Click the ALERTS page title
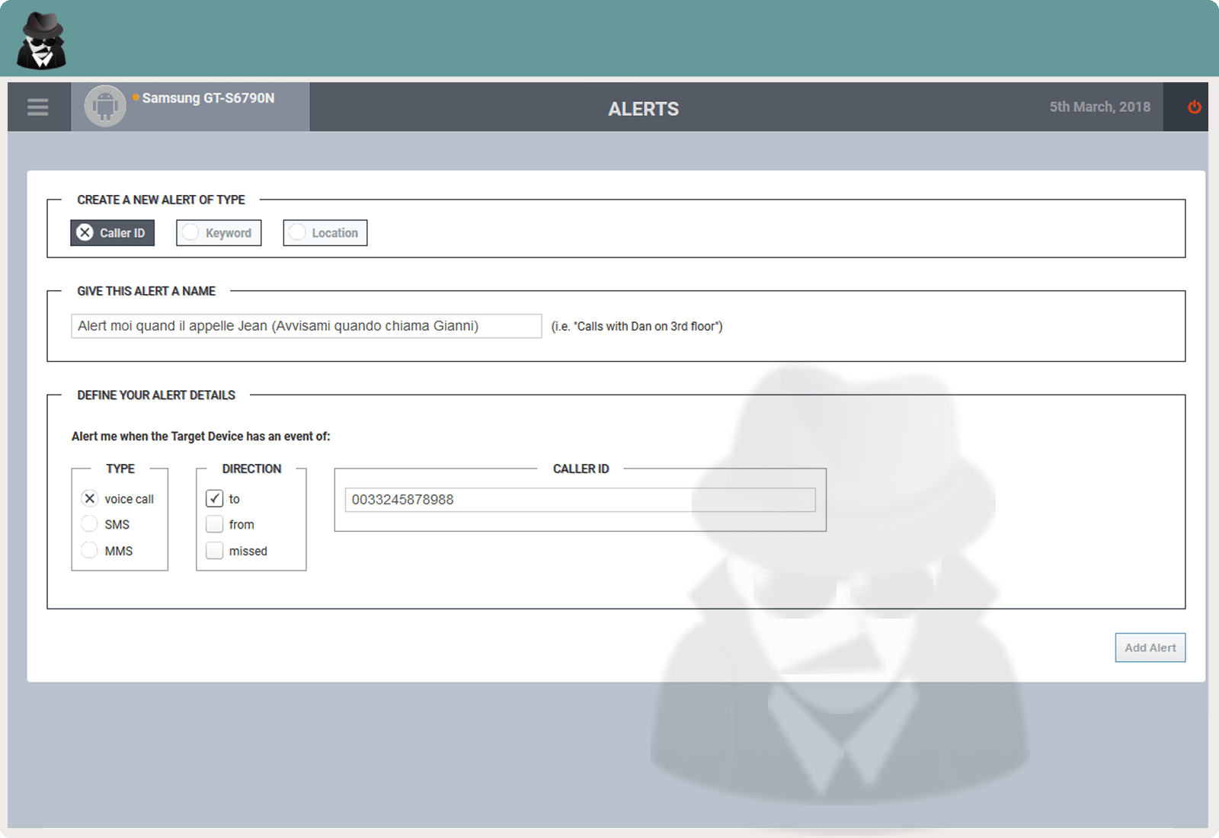 click(x=643, y=109)
